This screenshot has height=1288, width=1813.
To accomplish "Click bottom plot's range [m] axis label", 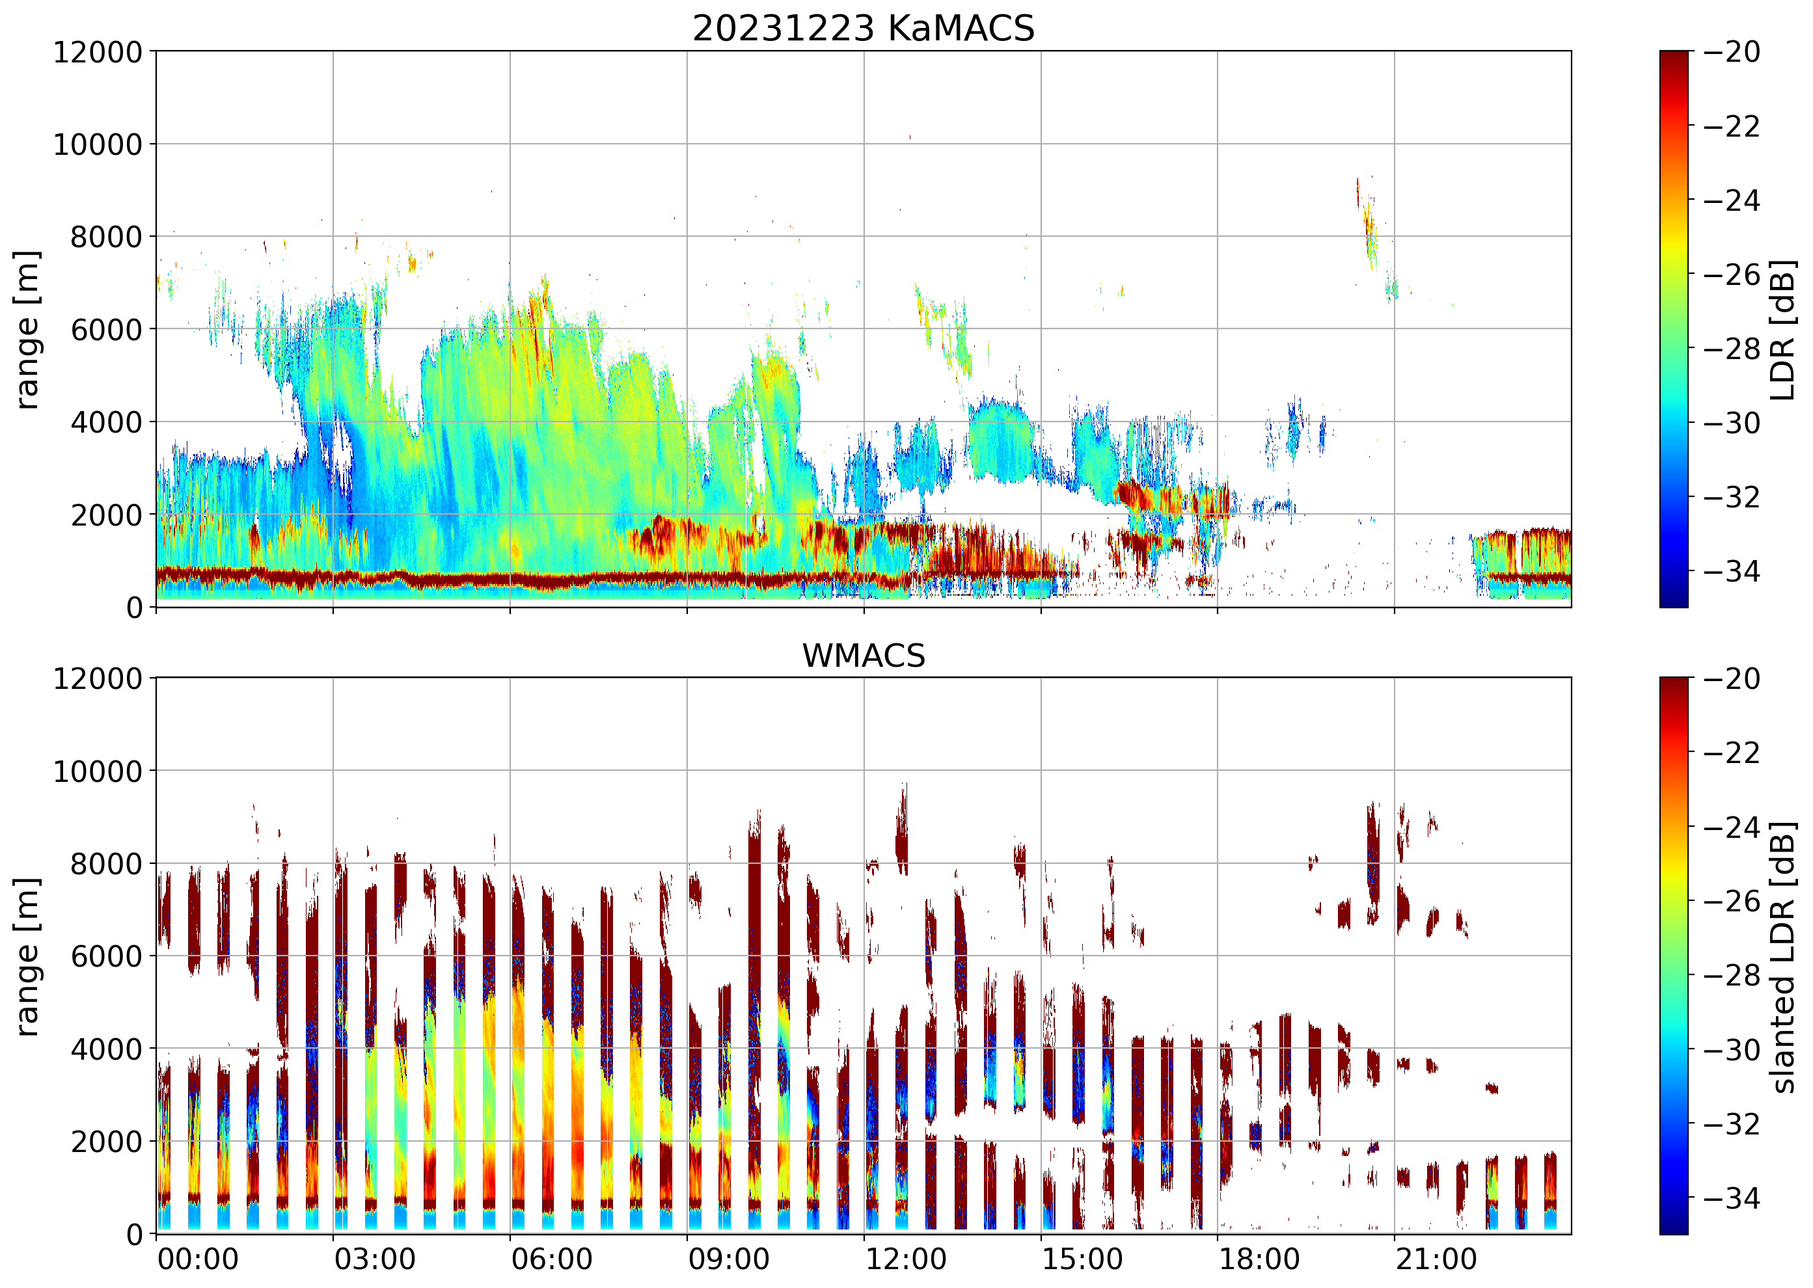I will (27, 956).
